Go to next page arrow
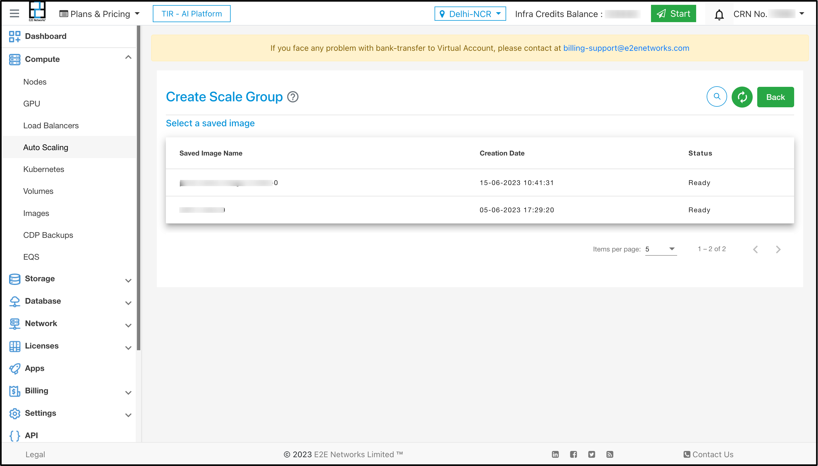The image size is (818, 466). [778, 249]
